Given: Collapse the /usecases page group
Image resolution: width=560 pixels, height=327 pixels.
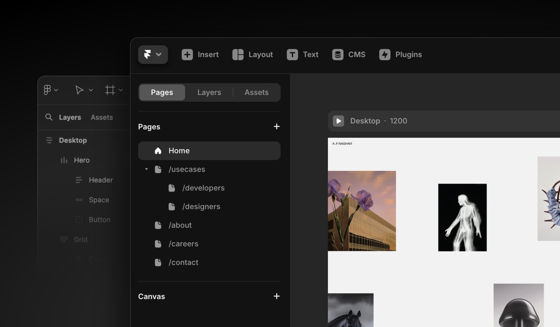Looking at the screenshot, I should (146, 169).
